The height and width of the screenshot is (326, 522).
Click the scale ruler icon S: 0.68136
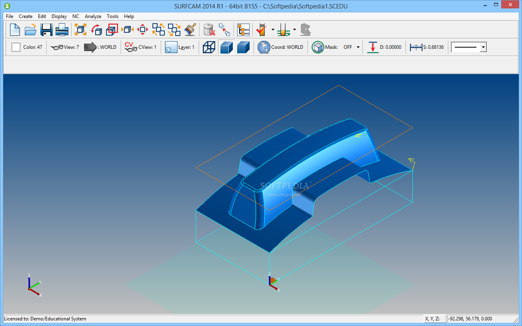(x=416, y=47)
